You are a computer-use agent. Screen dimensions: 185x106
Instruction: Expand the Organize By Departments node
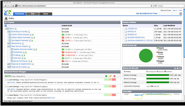[8, 64]
